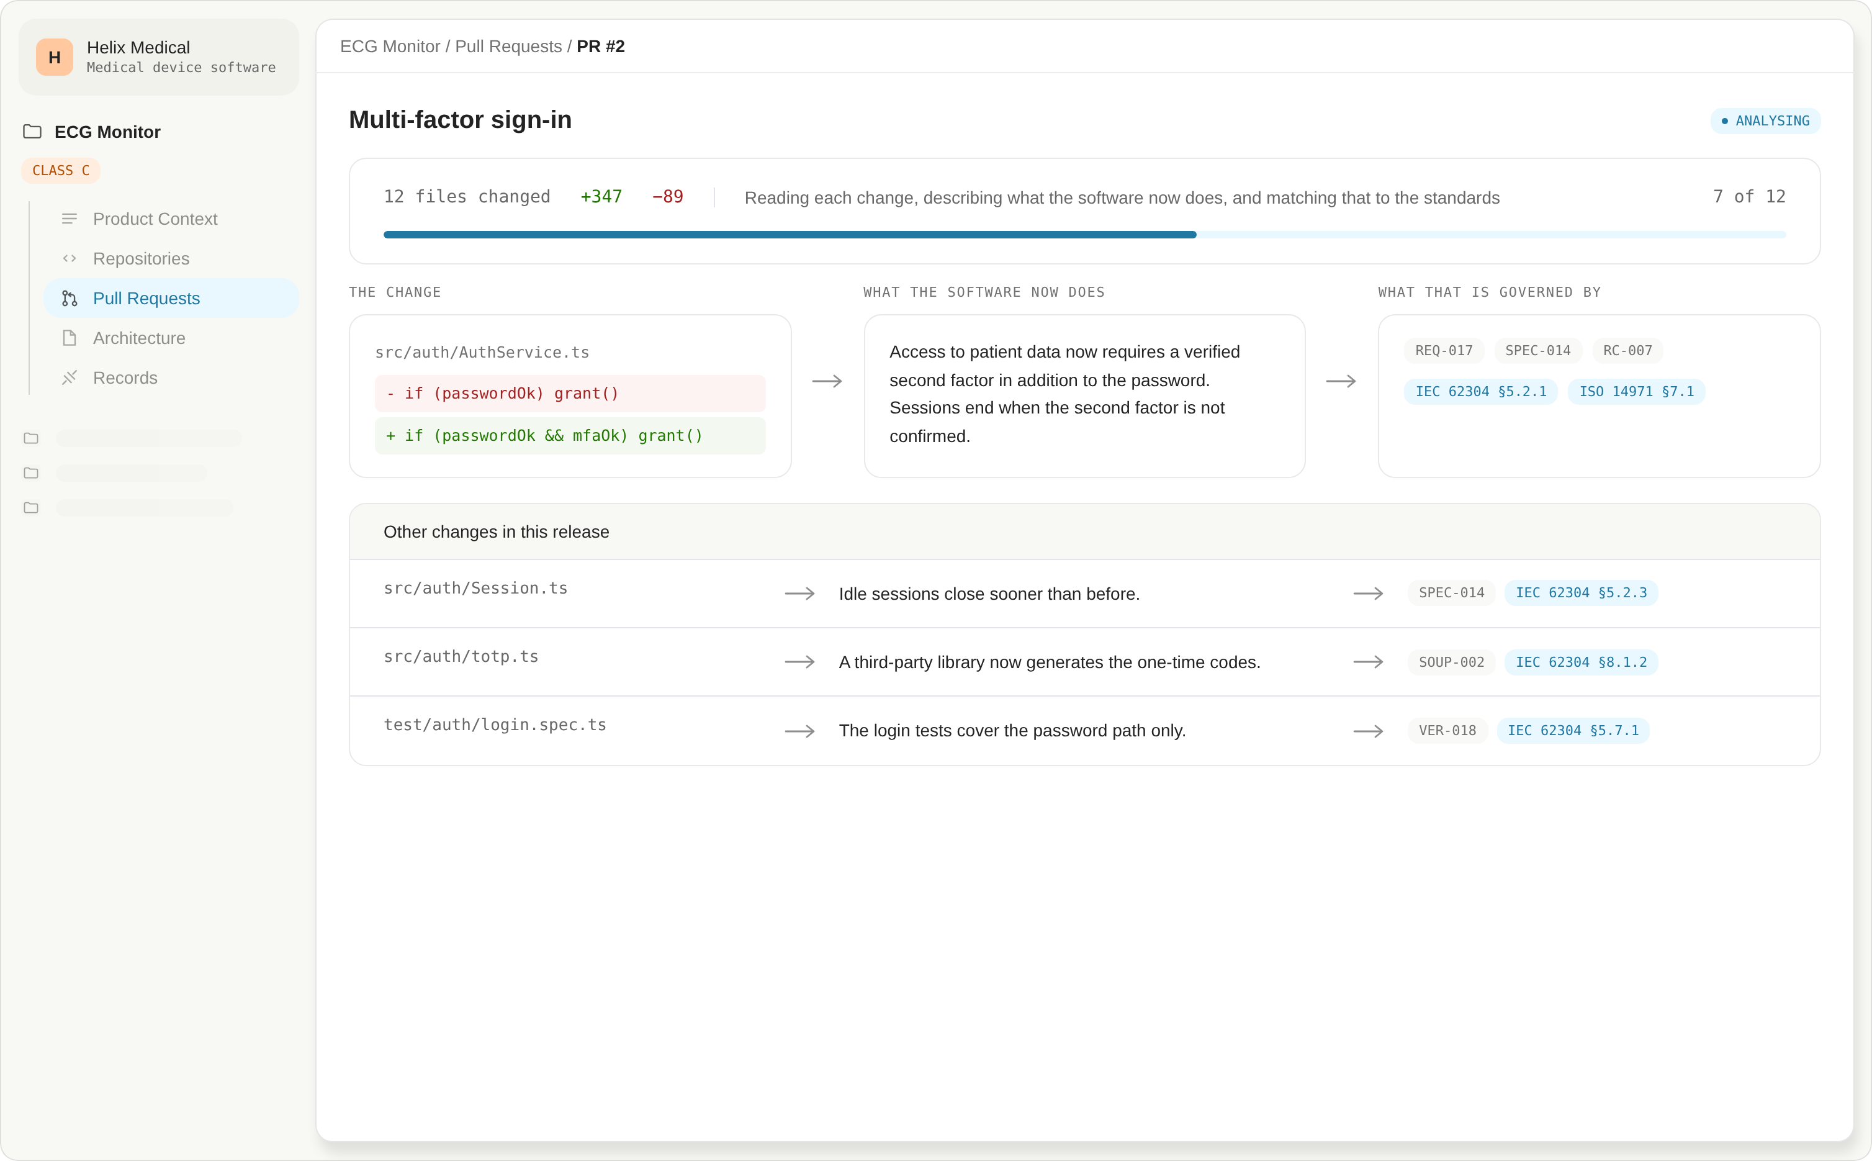The height and width of the screenshot is (1161, 1872).
Task: Go to Pull Requests breadcrumb
Action: (x=508, y=46)
